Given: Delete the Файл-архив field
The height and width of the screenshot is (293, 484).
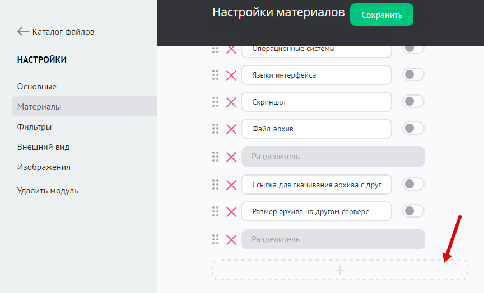Looking at the screenshot, I should tap(231, 129).
